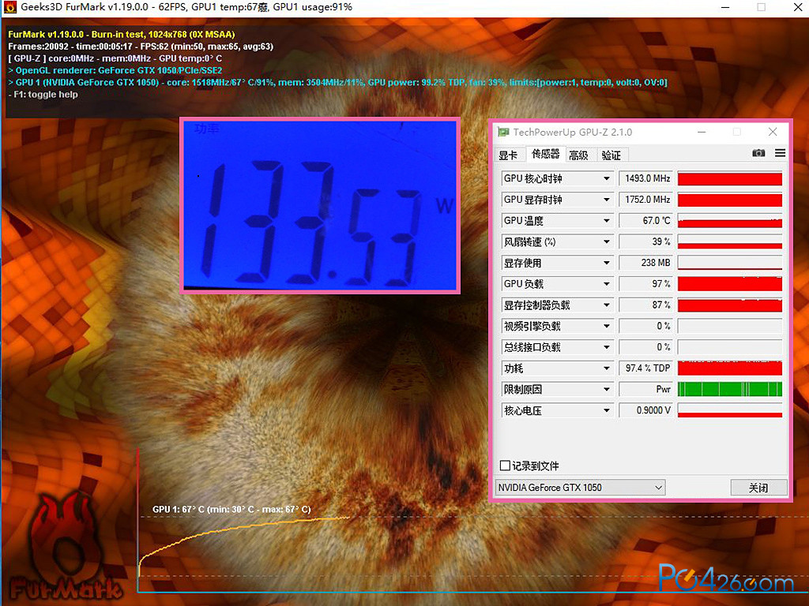
Task: Close the FurMark window
Action: (797, 7)
